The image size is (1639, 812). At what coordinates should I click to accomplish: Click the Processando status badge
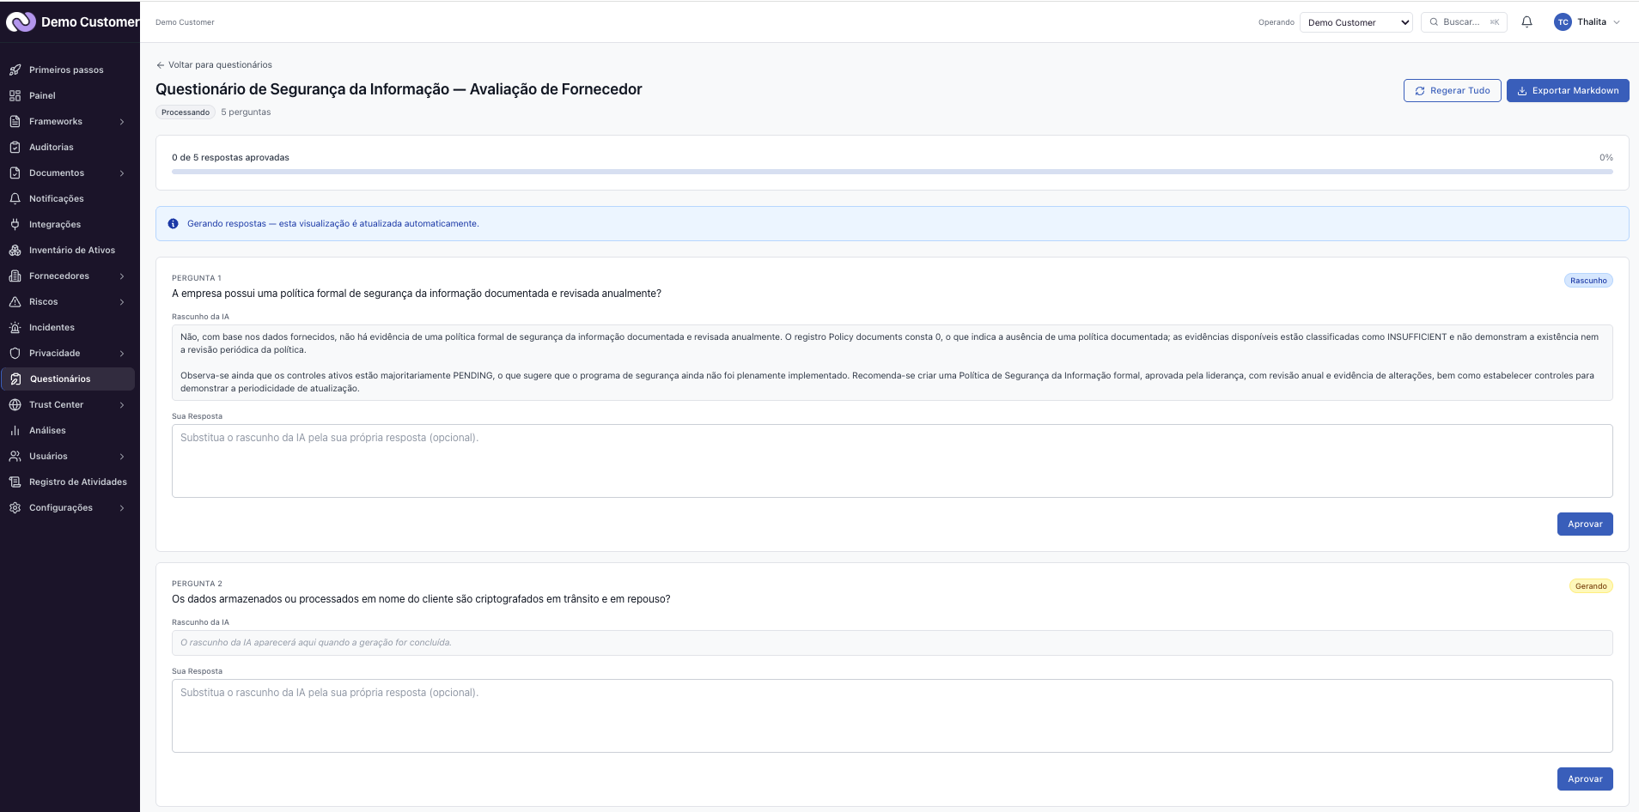tap(186, 112)
